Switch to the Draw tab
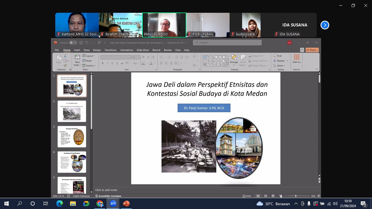Screen dimensions: 372x209 [87, 50]
